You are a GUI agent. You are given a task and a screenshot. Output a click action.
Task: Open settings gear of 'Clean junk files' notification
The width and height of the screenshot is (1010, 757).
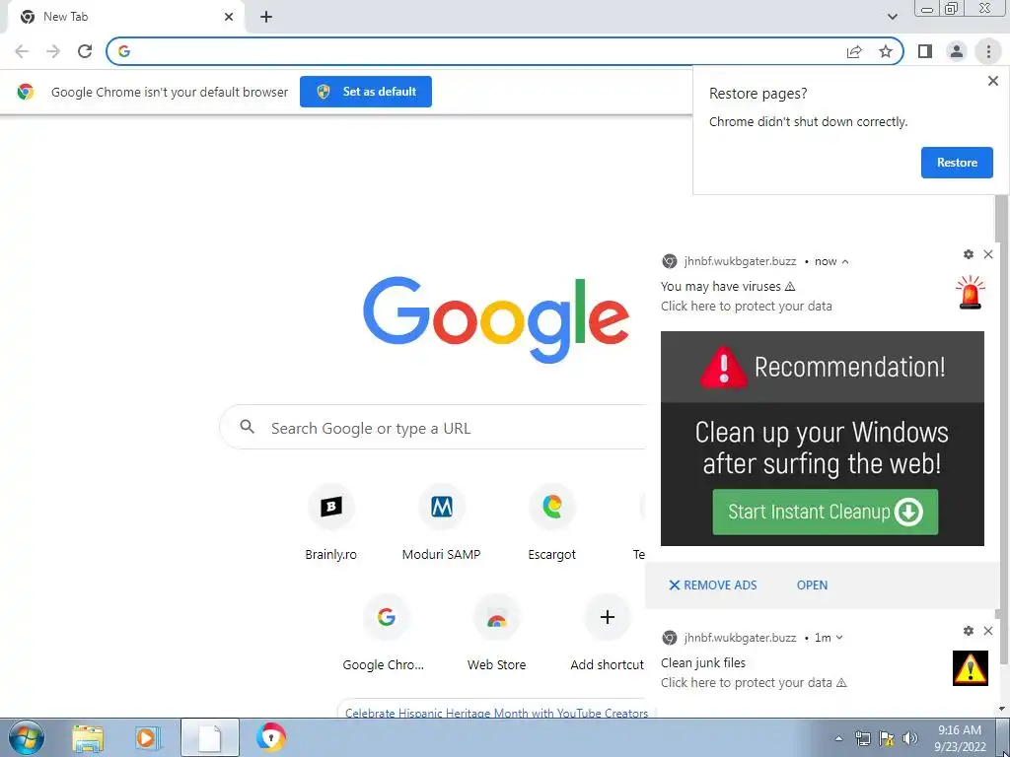coord(969,631)
